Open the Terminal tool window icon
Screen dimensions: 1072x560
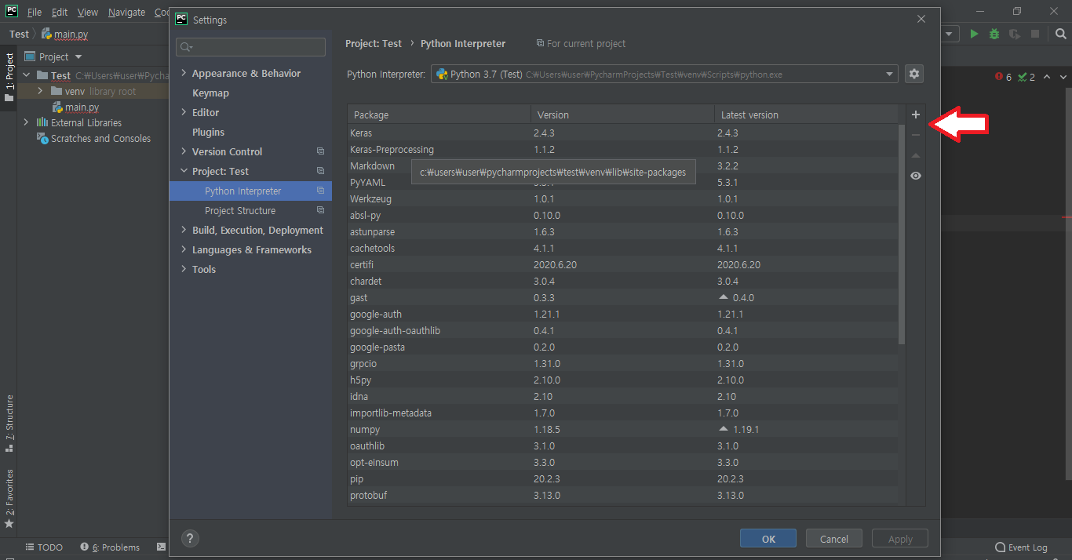tap(161, 547)
